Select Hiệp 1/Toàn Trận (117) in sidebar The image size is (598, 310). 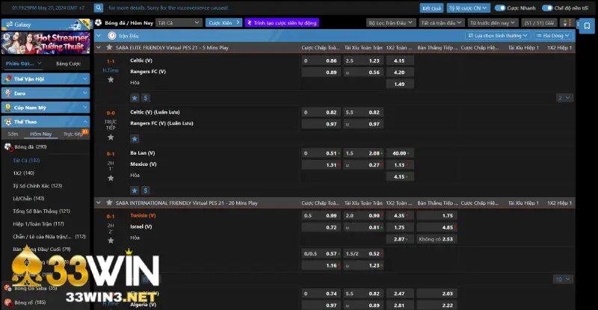(x=39, y=223)
